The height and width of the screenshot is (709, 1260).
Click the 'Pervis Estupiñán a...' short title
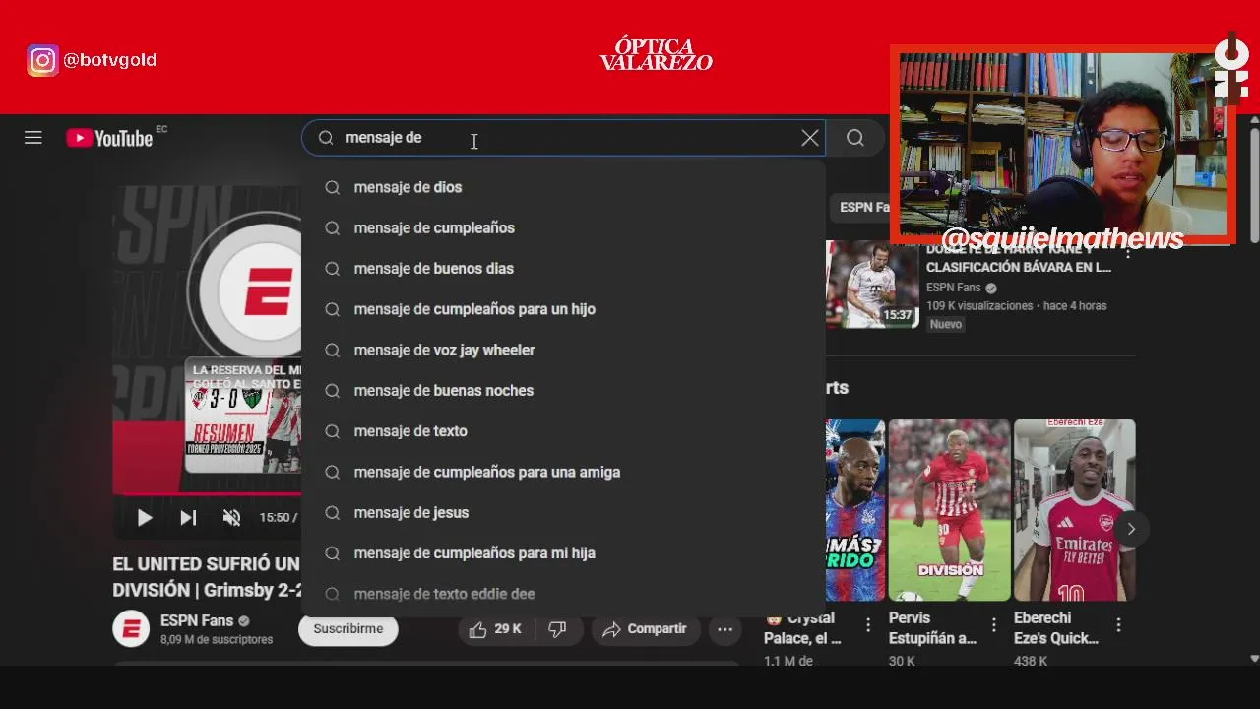point(932,628)
